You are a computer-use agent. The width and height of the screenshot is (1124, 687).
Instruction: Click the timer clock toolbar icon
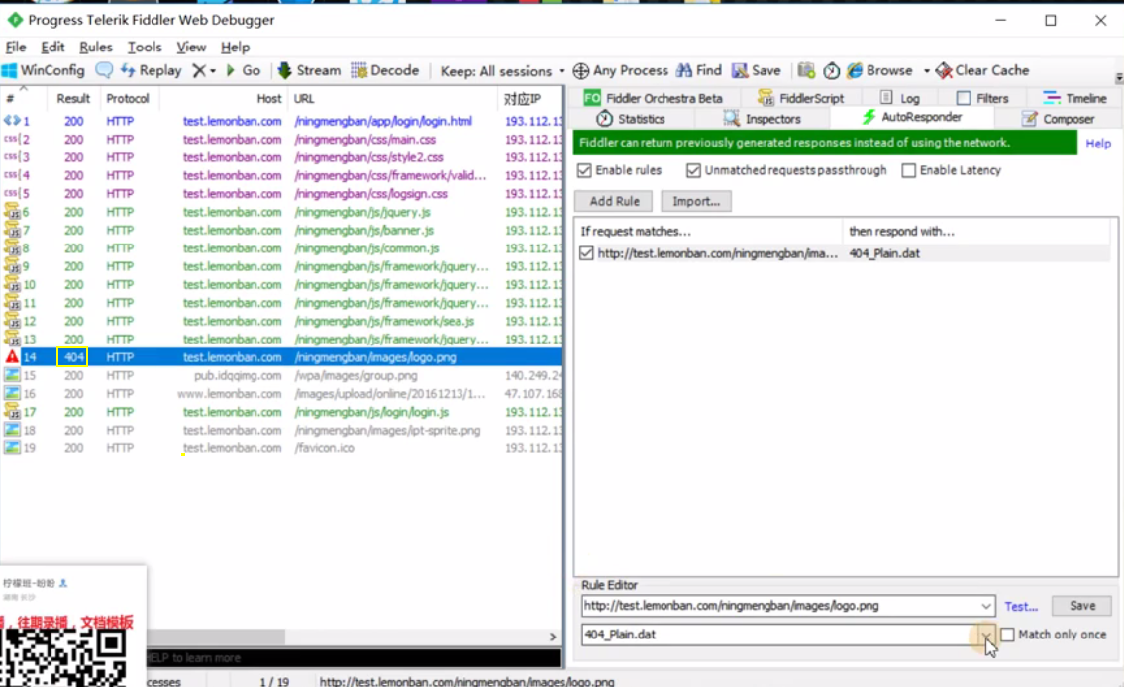click(832, 70)
